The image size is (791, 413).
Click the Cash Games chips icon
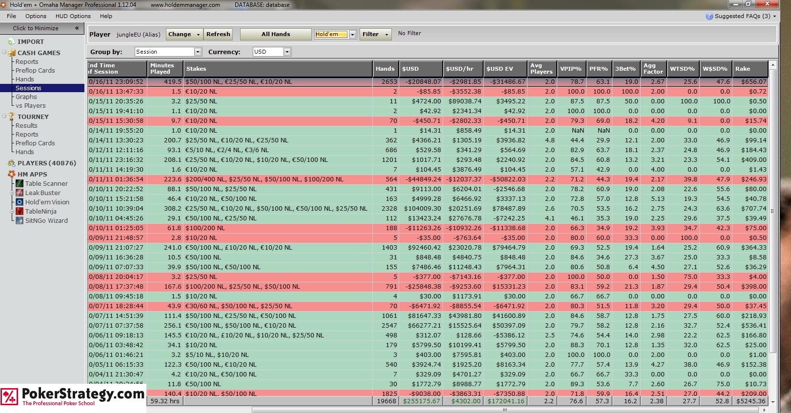point(12,53)
